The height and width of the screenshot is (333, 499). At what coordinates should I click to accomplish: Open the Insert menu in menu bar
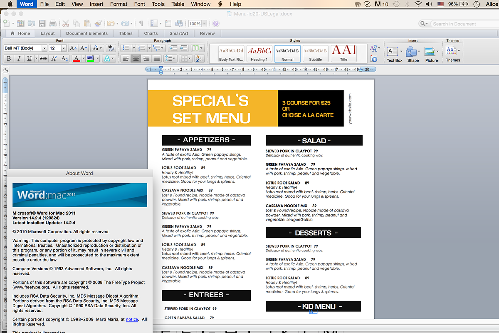(97, 4)
